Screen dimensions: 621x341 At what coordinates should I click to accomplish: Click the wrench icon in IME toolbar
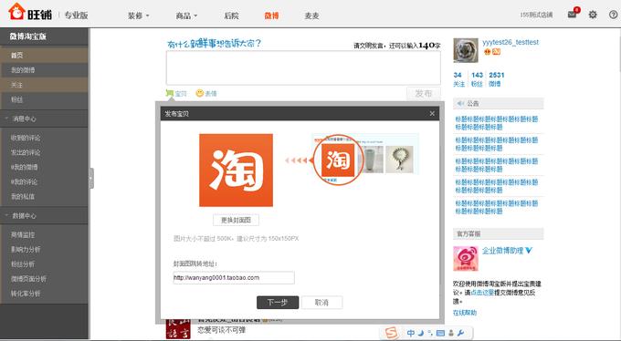[x=460, y=333]
